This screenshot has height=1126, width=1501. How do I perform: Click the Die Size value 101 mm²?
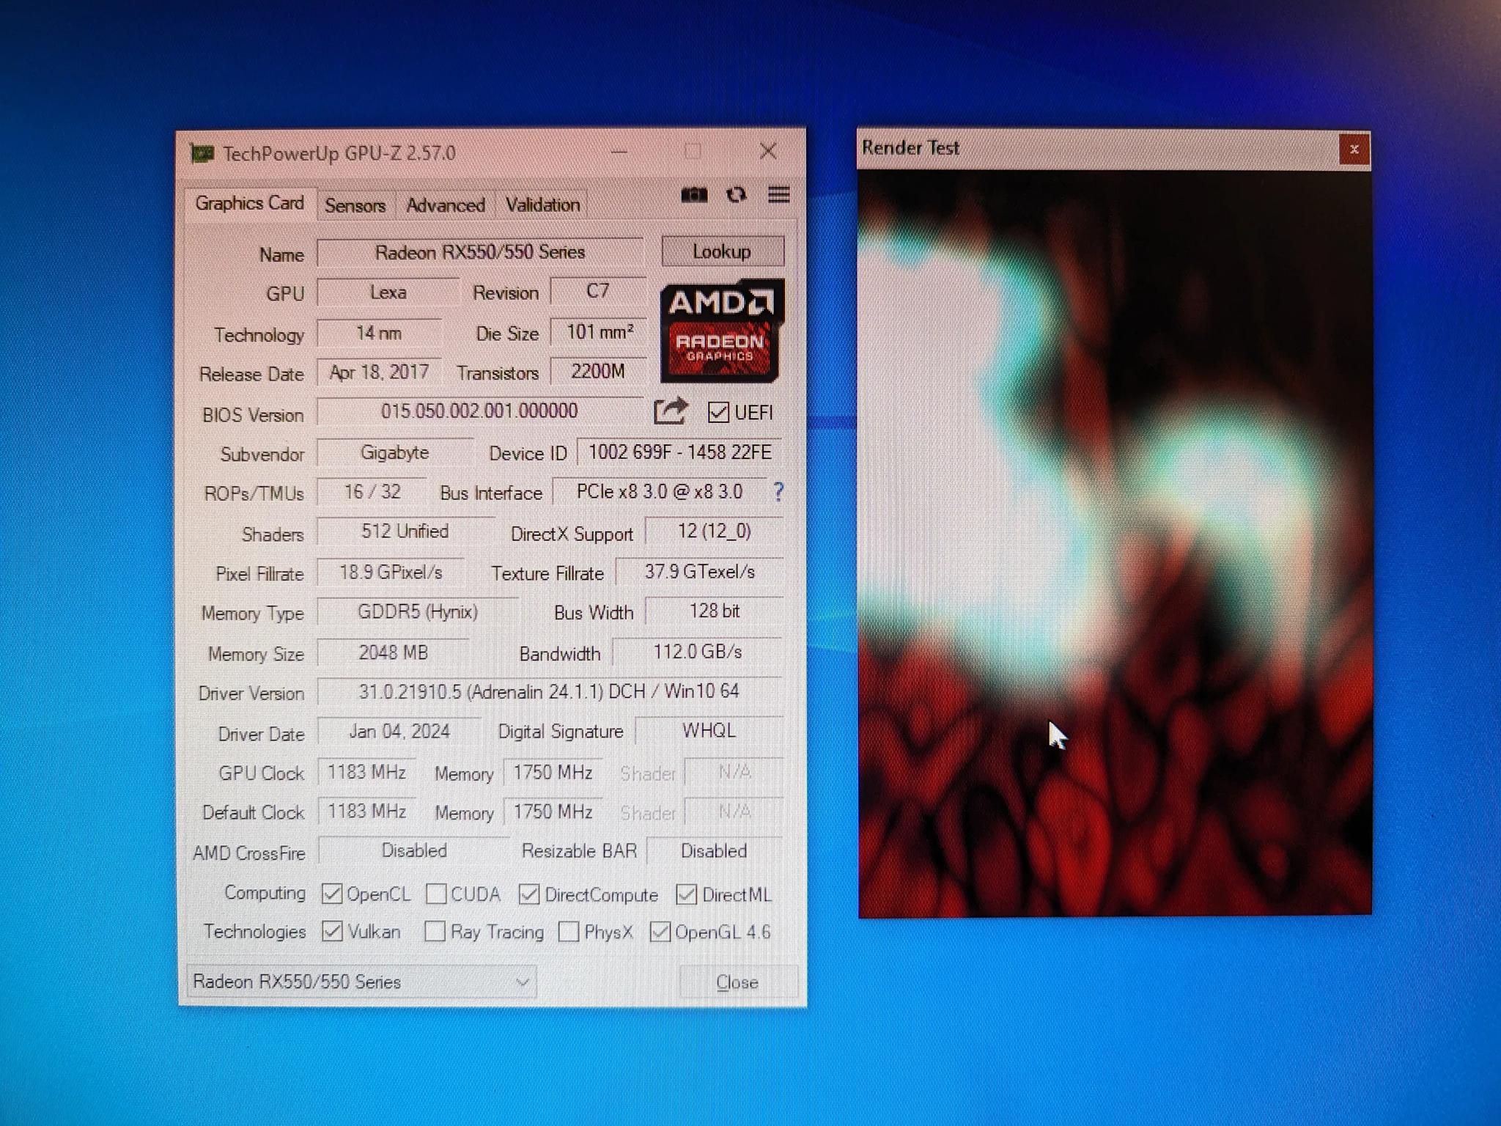click(600, 332)
